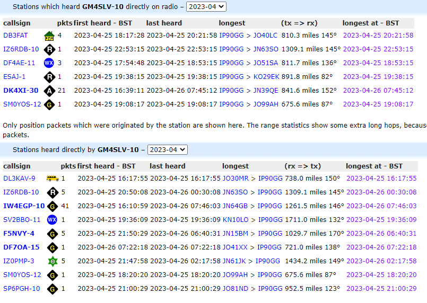This screenshot has width=427, height=303.
Task: Click the JO81ND locator link
Action: tap(236, 289)
